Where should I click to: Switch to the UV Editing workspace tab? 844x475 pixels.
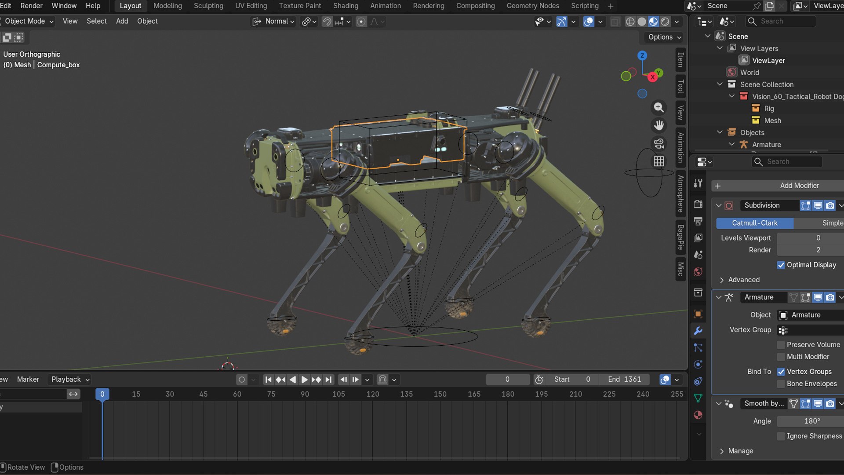pos(251,6)
